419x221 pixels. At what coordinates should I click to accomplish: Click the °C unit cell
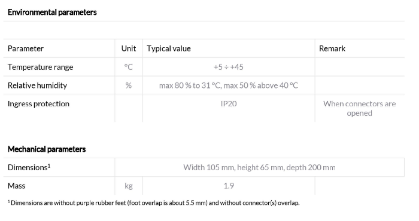[129, 67]
